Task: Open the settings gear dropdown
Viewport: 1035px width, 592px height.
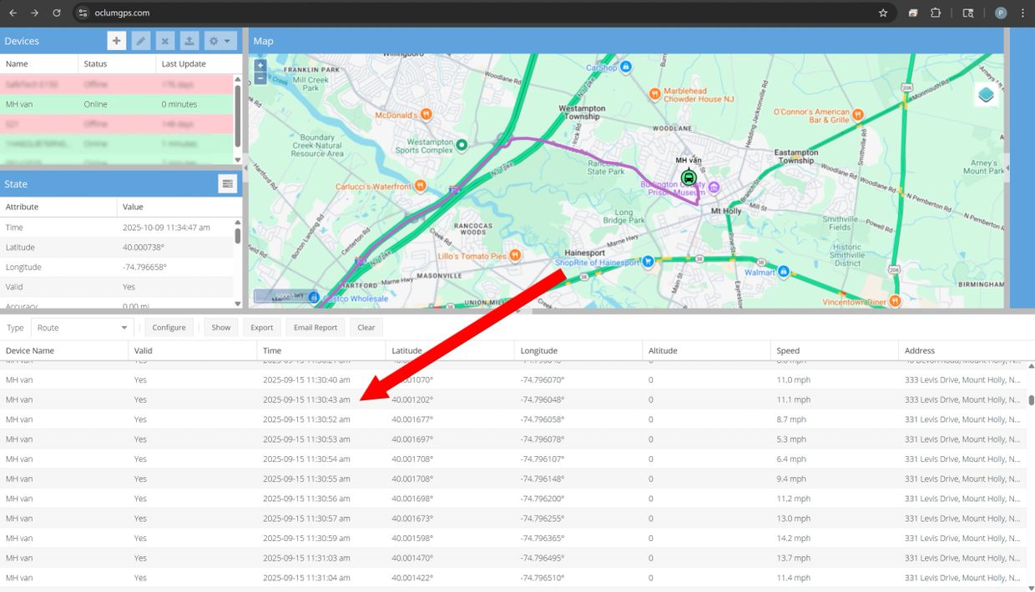Action: [220, 41]
